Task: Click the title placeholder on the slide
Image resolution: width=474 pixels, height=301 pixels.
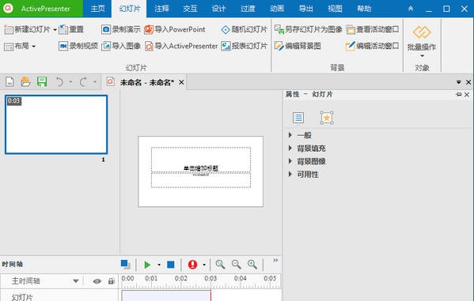Action: coord(201,160)
